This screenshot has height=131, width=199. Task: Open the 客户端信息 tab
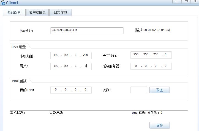(x=37, y=12)
